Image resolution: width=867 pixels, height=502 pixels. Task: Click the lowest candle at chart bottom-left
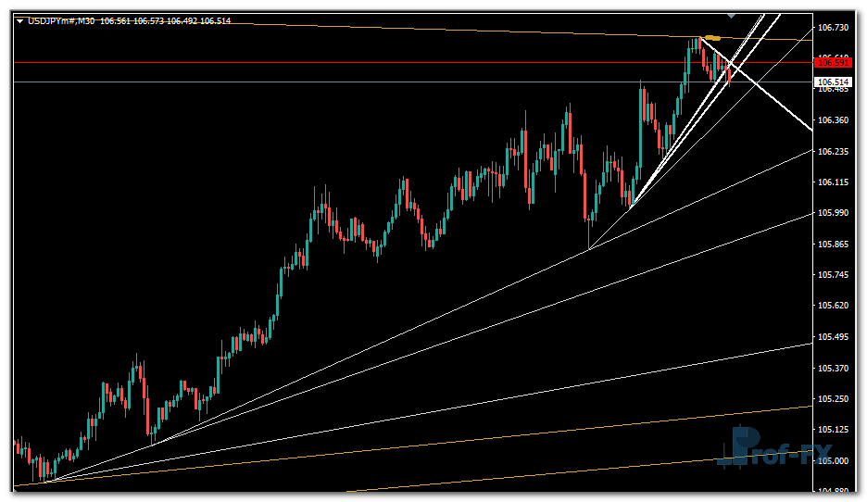pos(44,472)
